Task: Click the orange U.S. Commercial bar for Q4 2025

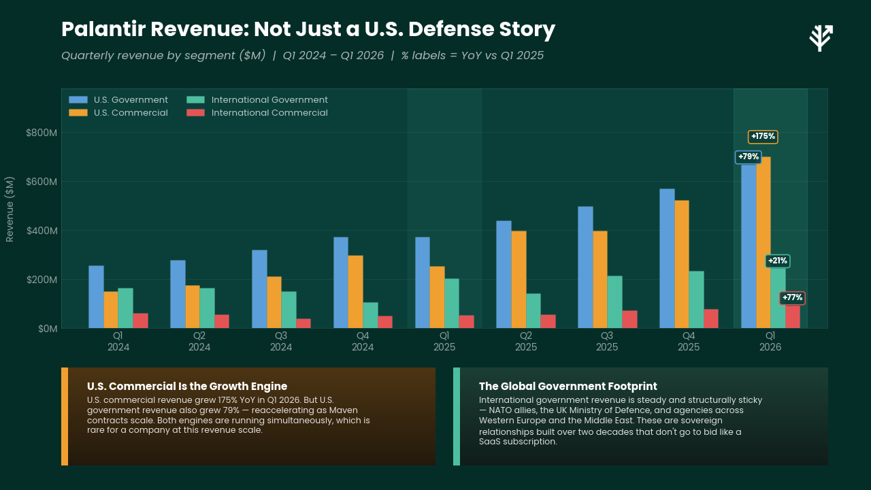Action: [681, 264]
